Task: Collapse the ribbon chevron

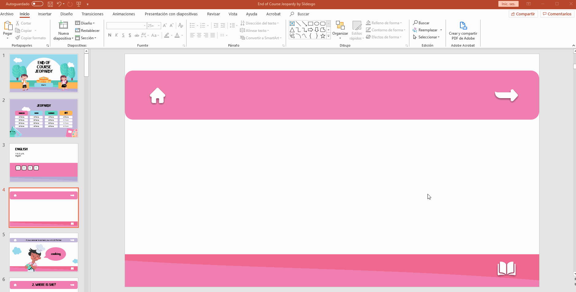Action: point(574,45)
